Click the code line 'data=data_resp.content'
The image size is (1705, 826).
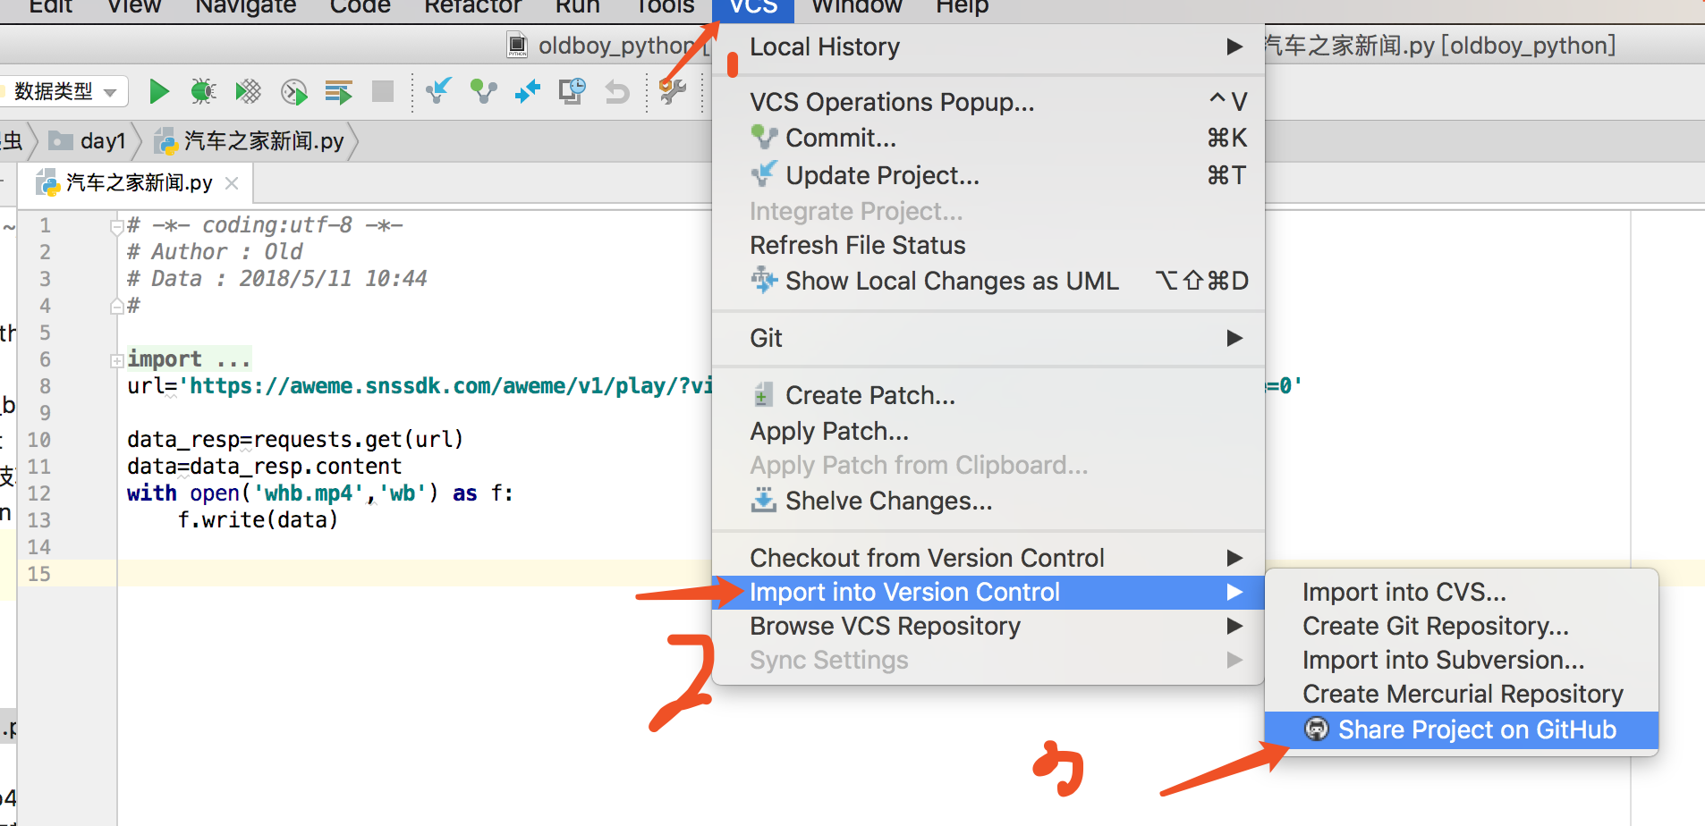click(x=265, y=467)
